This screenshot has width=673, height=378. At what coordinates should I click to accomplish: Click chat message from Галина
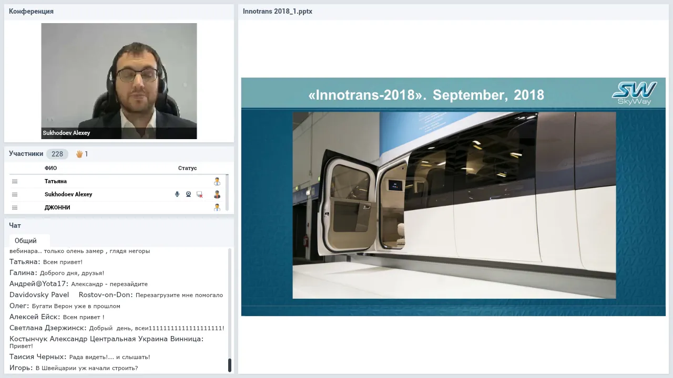coord(57,273)
